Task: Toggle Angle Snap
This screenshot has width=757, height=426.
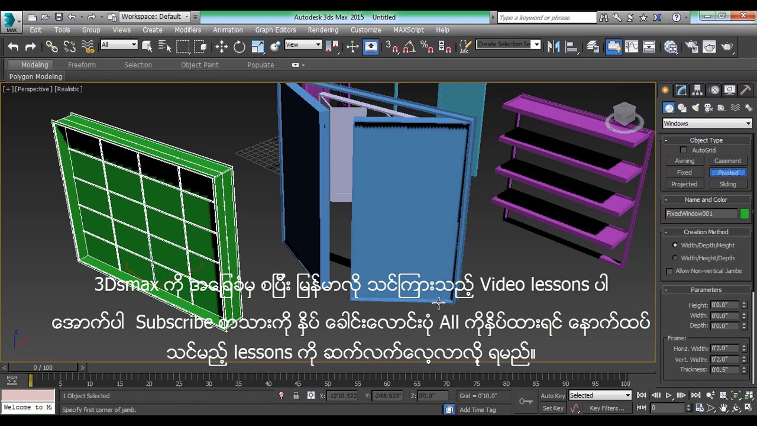Action: click(x=409, y=46)
